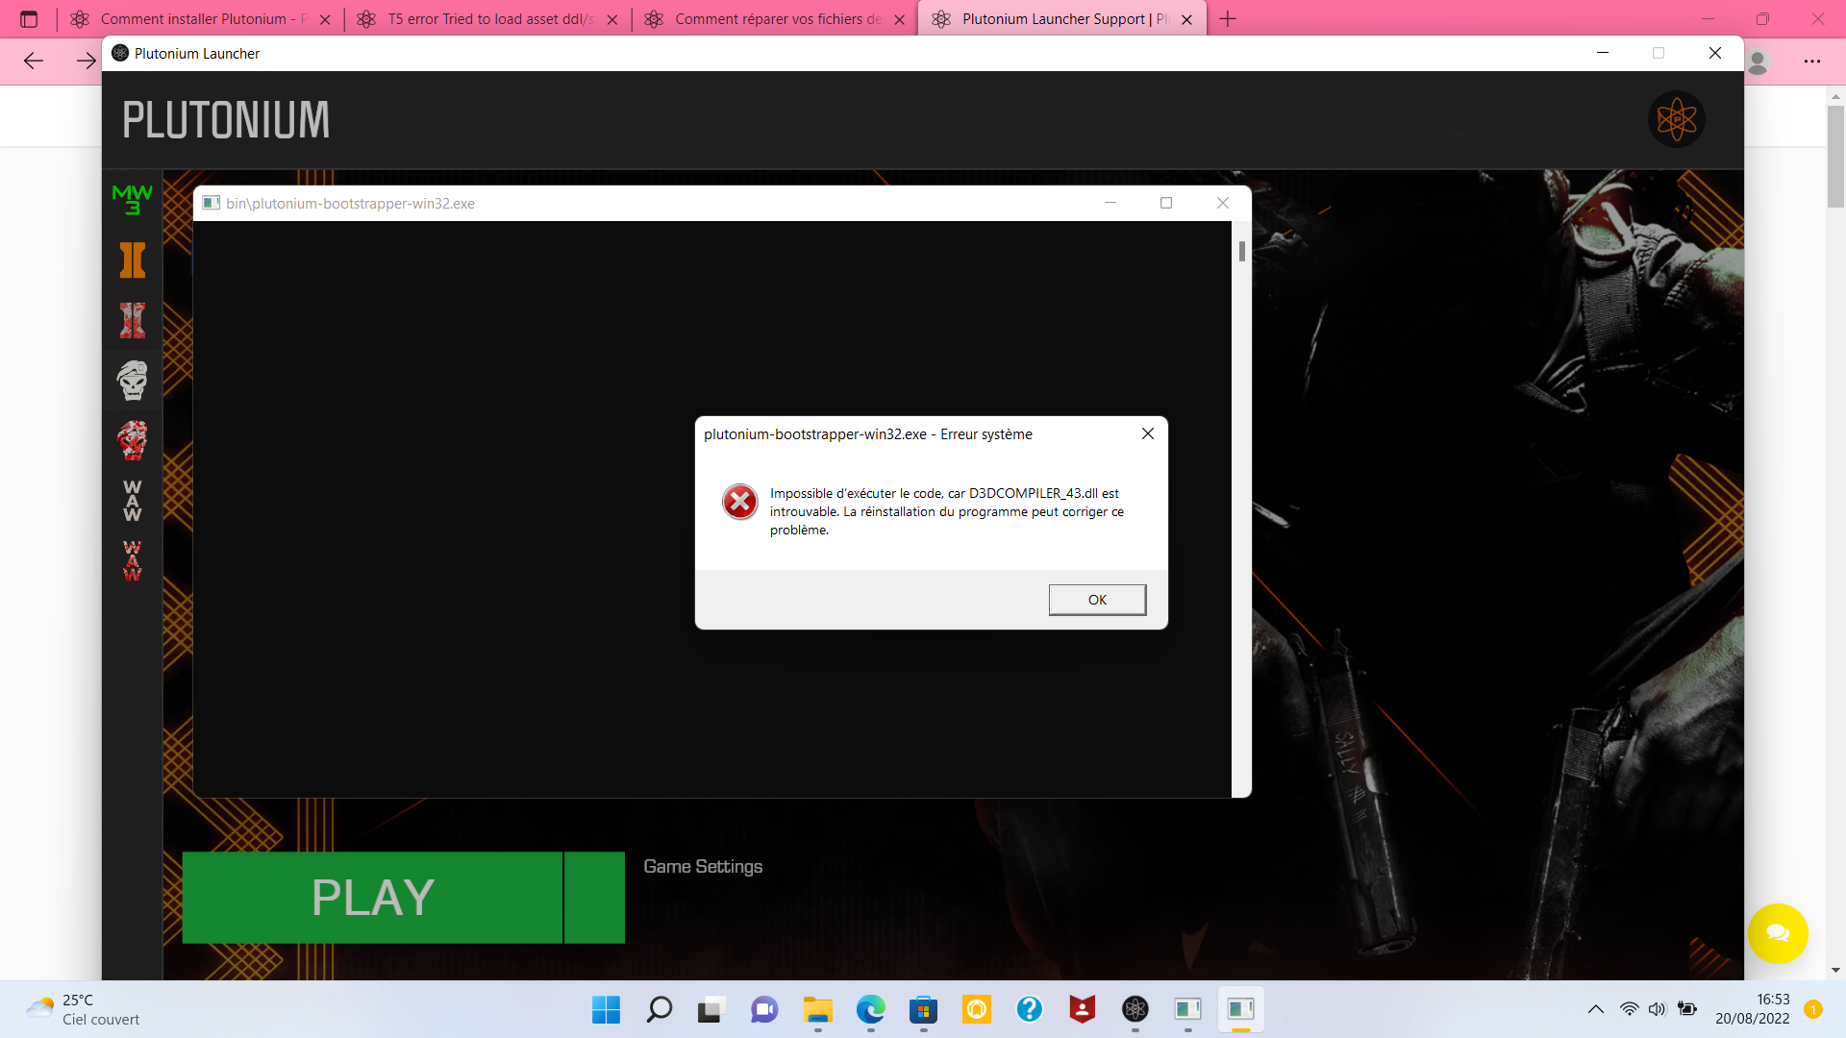Click the green PLAY button
The height and width of the screenshot is (1038, 1846).
coord(372,898)
